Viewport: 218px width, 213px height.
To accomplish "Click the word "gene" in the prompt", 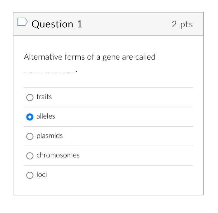I will pyautogui.click(x=111, y=58).
